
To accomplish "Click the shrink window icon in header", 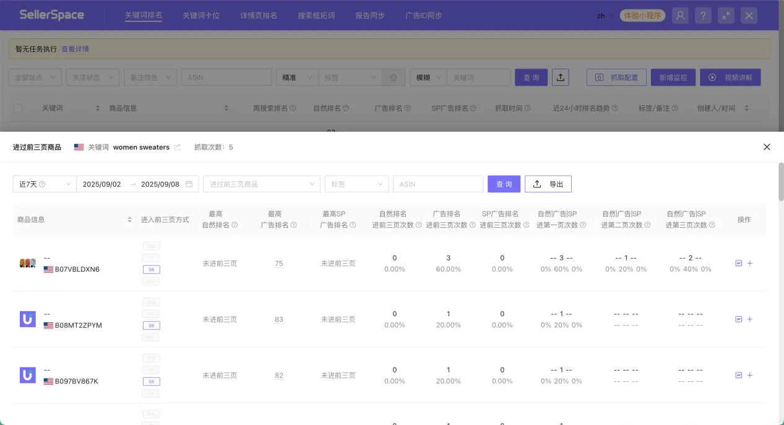I will [x=726, y=15].
